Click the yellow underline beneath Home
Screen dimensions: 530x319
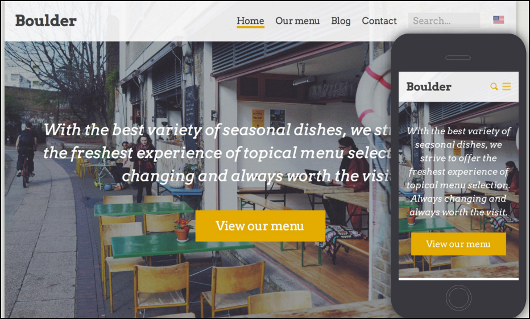tap(250, 27)
